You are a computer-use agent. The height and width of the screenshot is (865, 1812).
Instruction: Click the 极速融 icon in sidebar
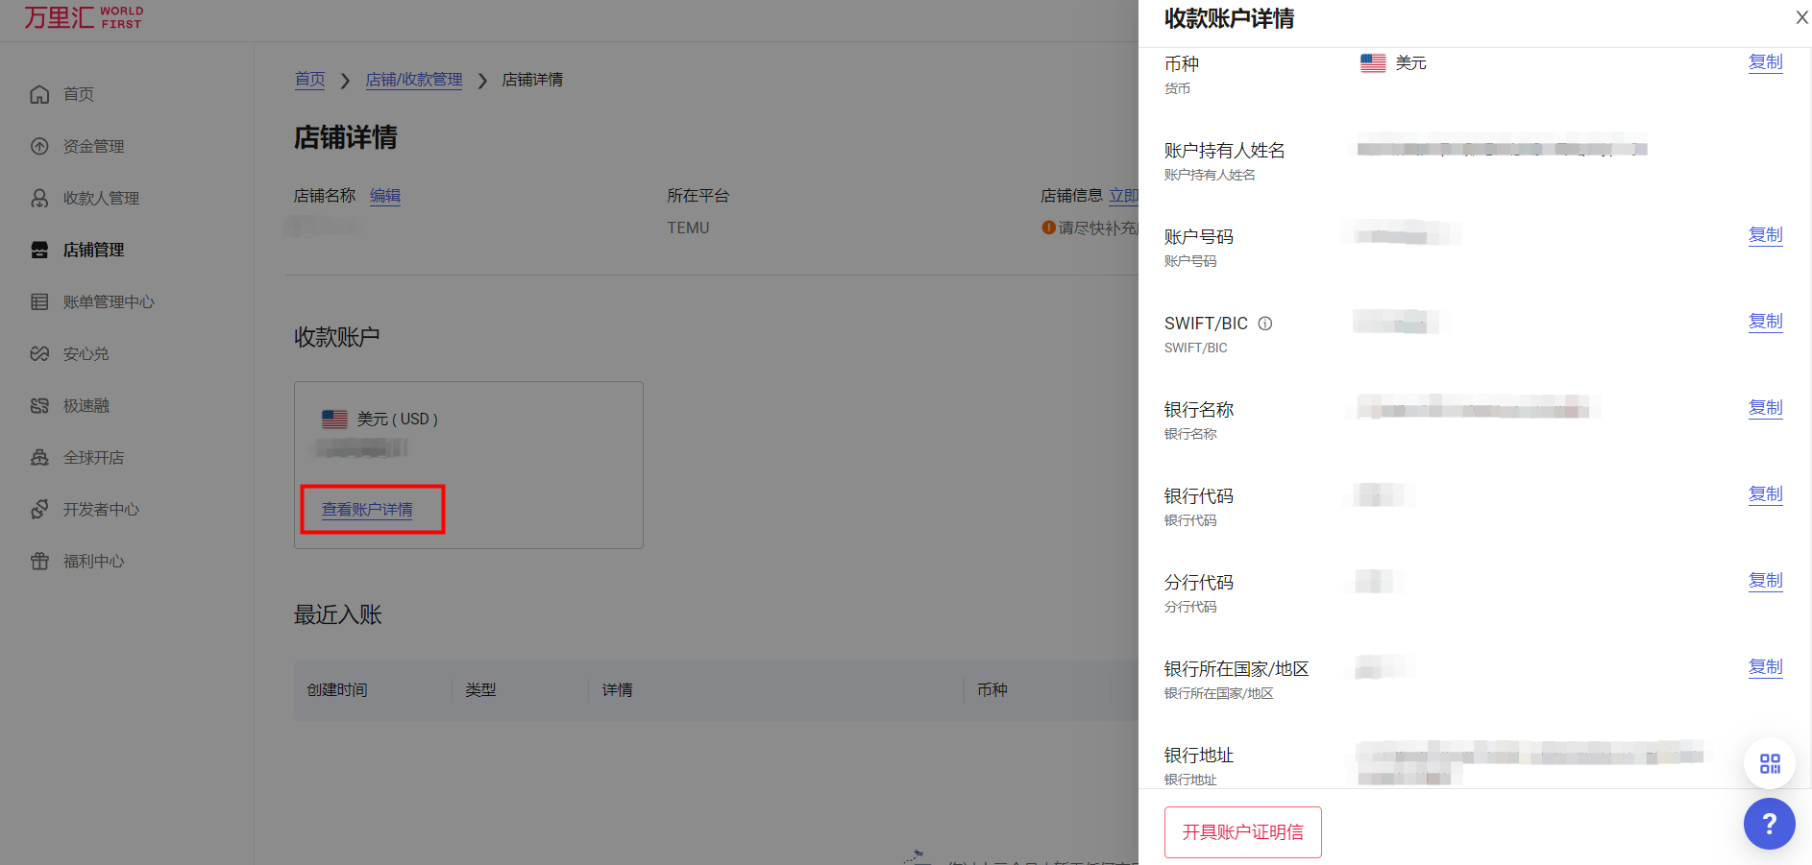tap(39, 405)
